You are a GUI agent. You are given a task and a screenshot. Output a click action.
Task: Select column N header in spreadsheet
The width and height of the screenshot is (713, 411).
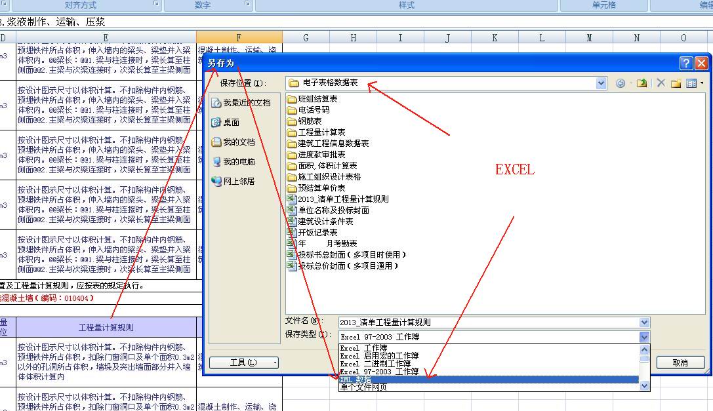[x=636, y=38]
